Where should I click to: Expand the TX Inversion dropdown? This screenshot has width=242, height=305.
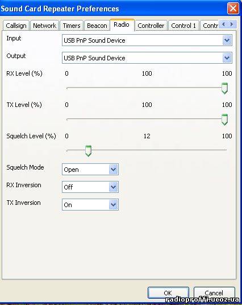coord(90,205)
